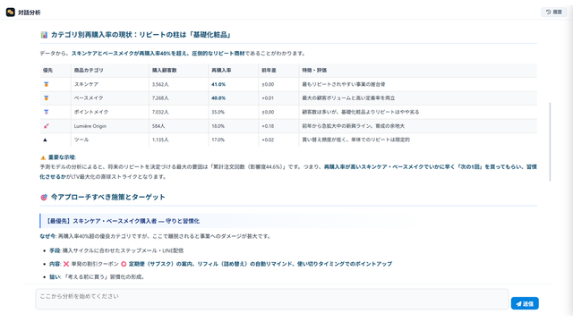The image size is (573, 322).
Task: Click the 送信 send button
Action: click(x=525, y=303)
